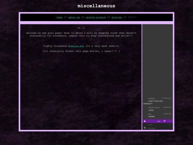Screen dimensions: 193x145
Task: Click the Cbox label in purple bar
Action: [x=159, y=121]
